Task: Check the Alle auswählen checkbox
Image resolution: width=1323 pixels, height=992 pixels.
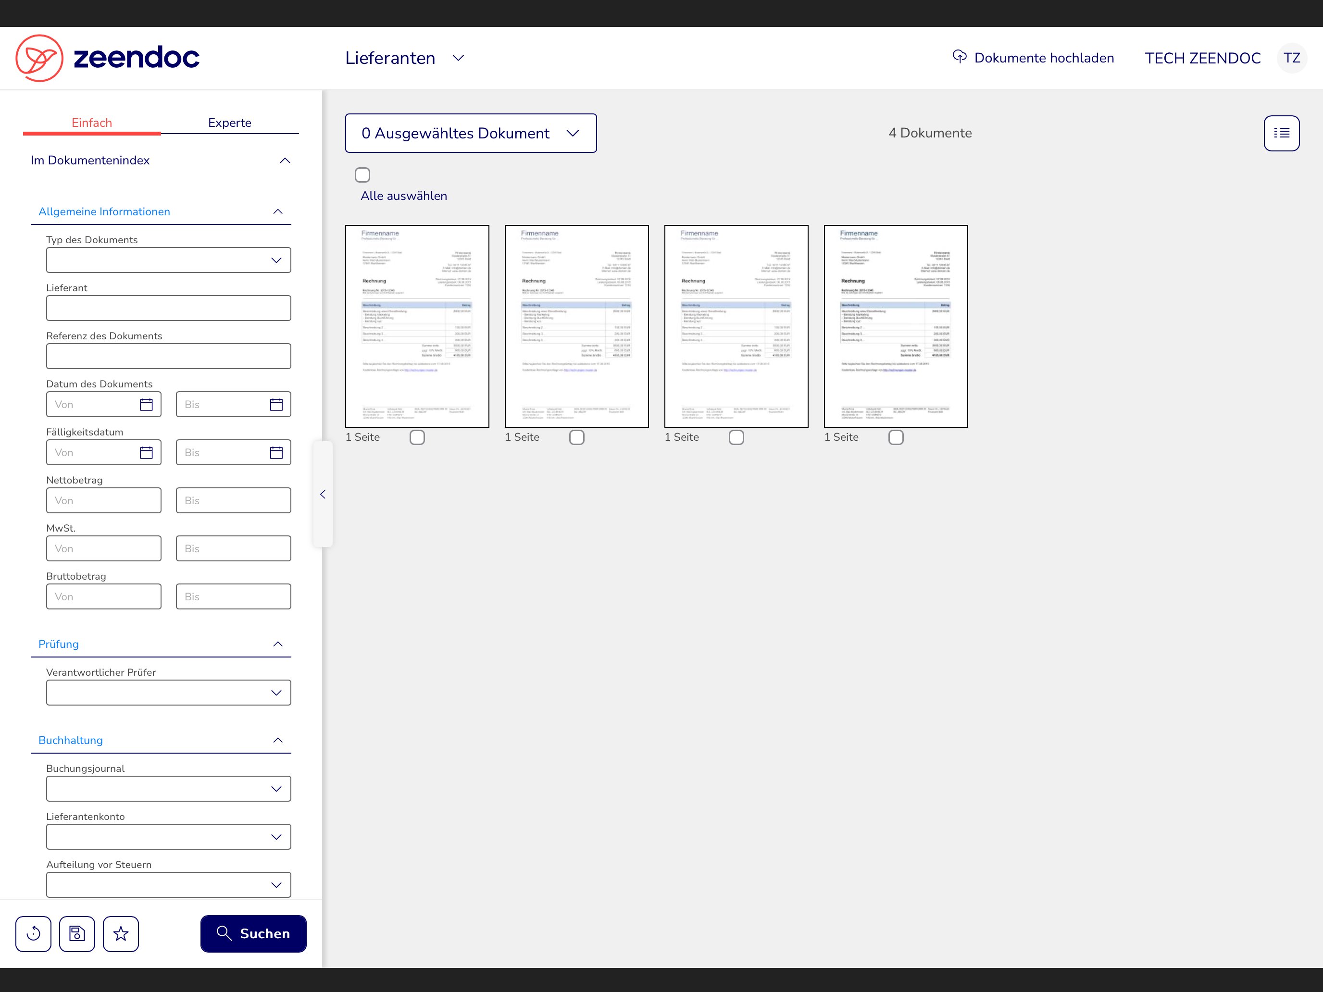Action: click(362, 175)
